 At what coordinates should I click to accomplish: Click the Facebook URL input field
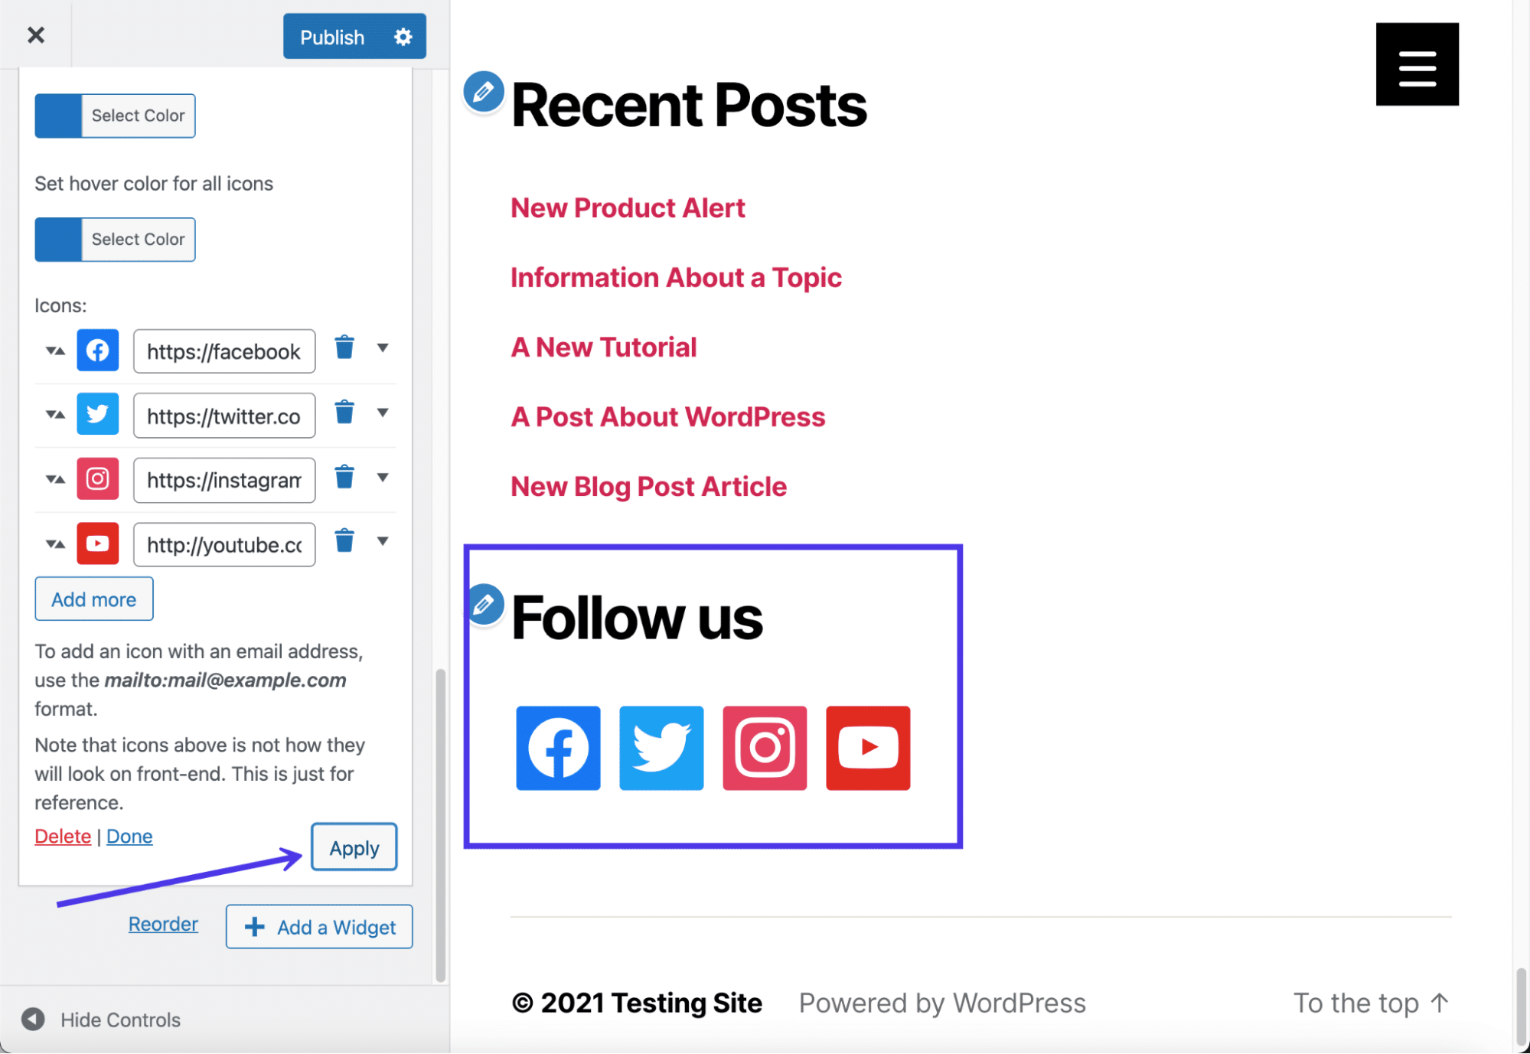point(224,350)
